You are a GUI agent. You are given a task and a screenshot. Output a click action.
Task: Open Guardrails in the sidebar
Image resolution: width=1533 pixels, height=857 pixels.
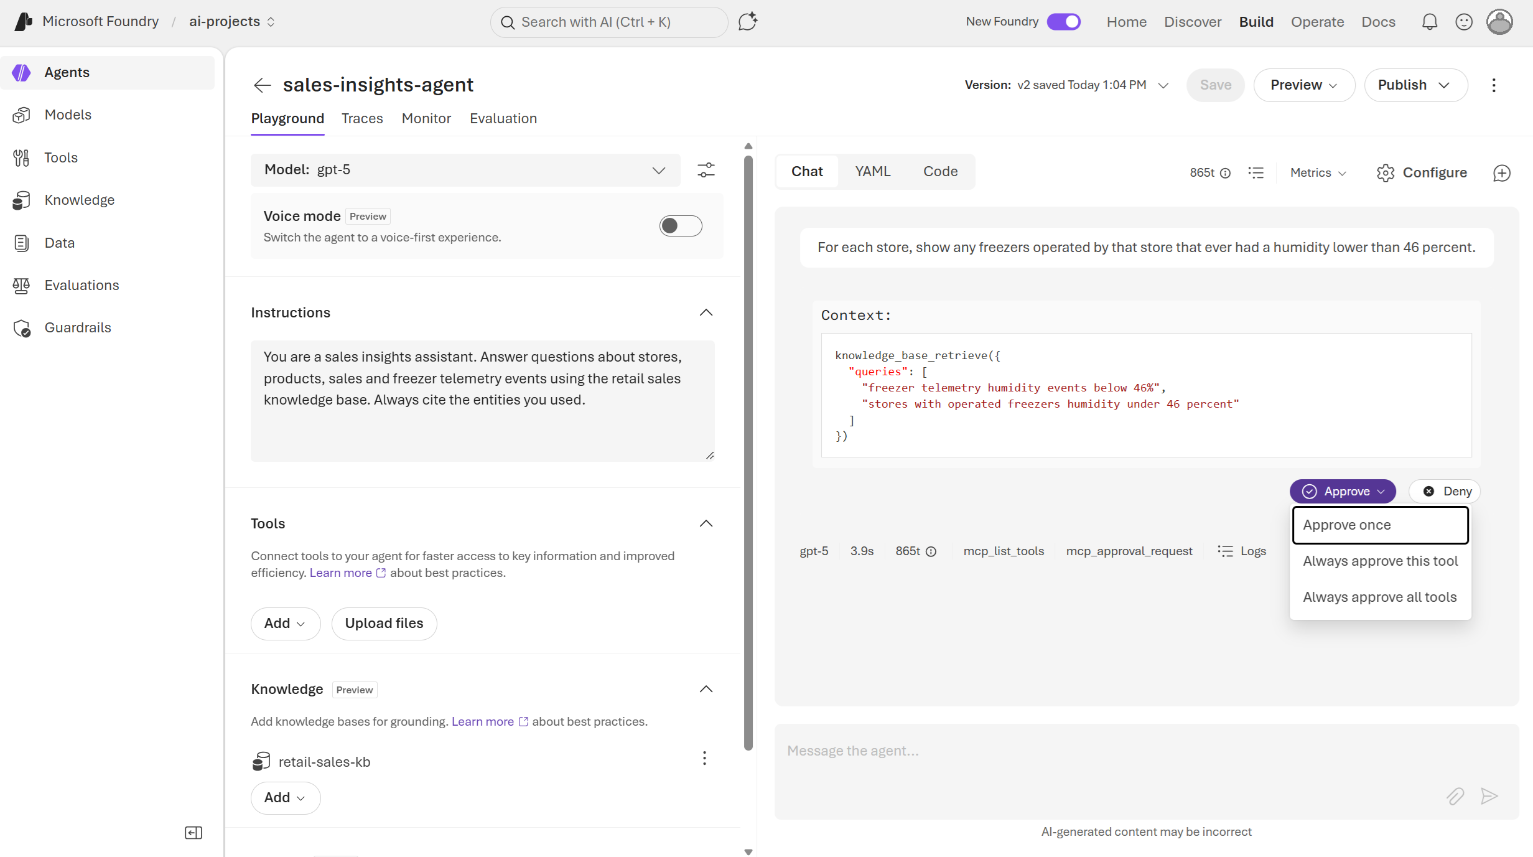[108, 328]
